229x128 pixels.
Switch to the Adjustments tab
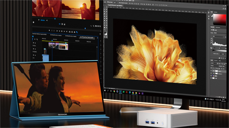click(218, 27)
